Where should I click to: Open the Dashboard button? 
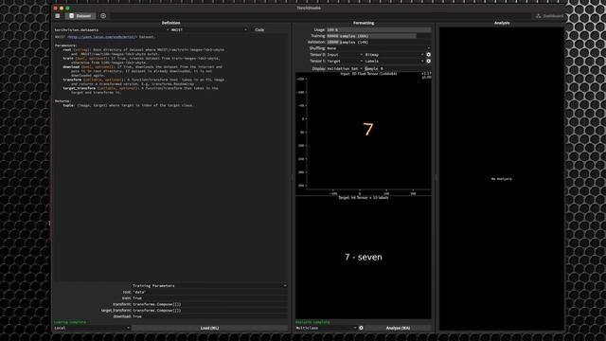549,16
